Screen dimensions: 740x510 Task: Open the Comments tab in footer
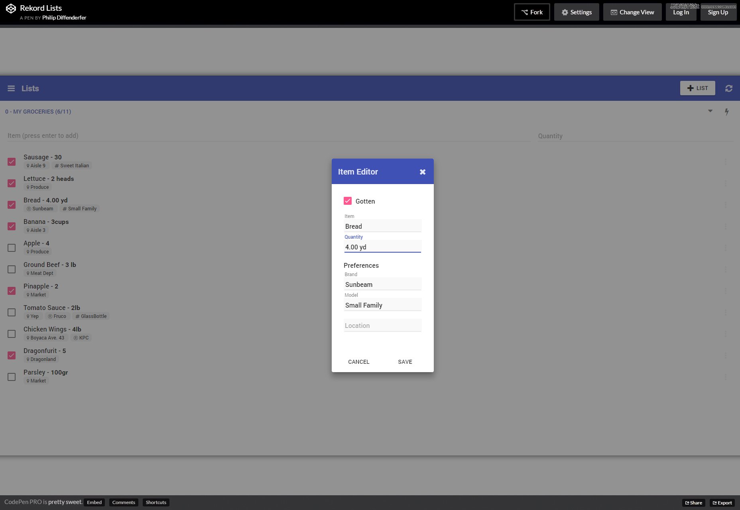click(x=124, y=502)
